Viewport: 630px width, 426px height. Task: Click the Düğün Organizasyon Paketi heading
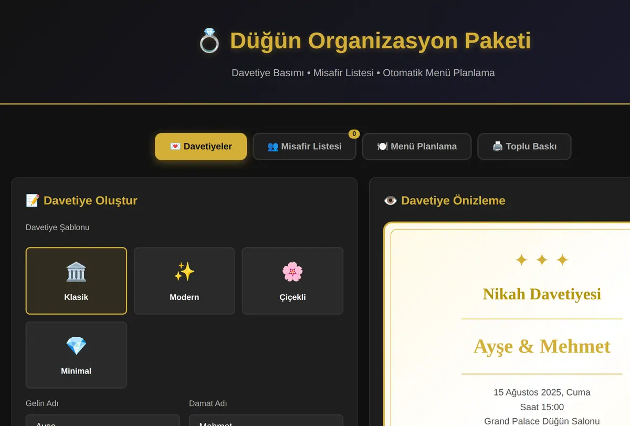(x=381, y=41)
